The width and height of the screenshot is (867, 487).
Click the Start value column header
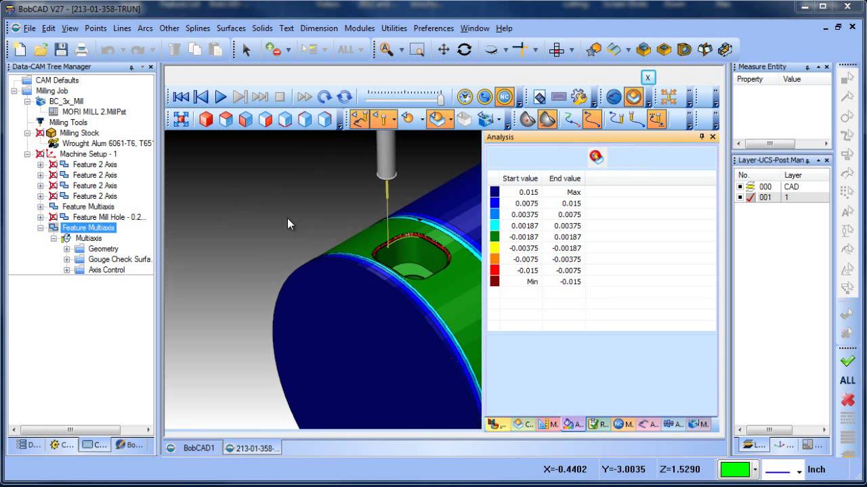[520, 179]
